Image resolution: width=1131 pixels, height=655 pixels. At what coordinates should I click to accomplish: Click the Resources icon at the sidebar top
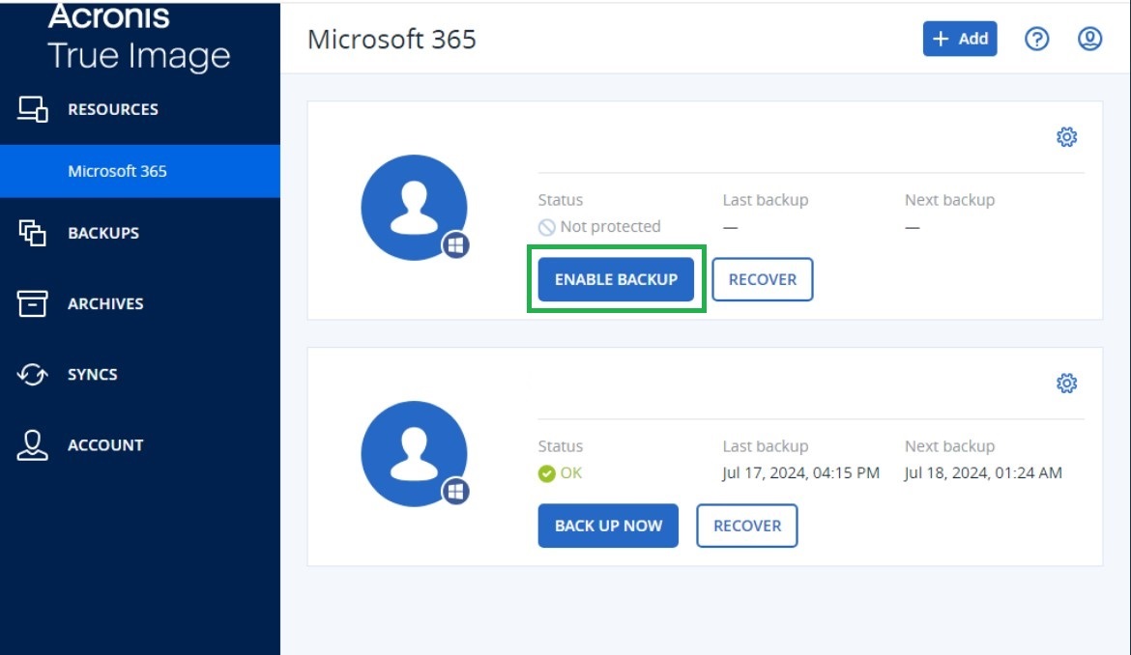[33, 108]
